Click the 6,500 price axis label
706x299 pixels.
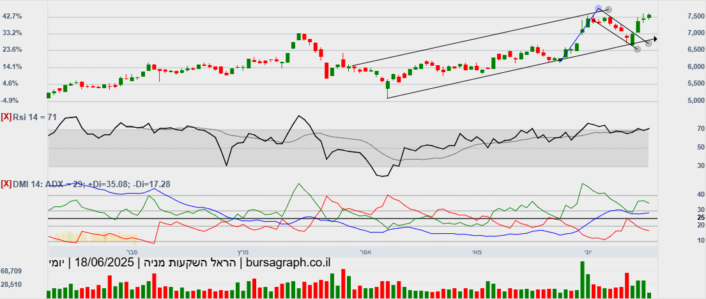(x=696, y=50)
